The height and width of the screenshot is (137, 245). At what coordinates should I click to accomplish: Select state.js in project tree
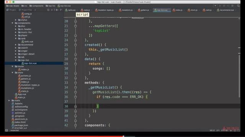tap(23, 91)
